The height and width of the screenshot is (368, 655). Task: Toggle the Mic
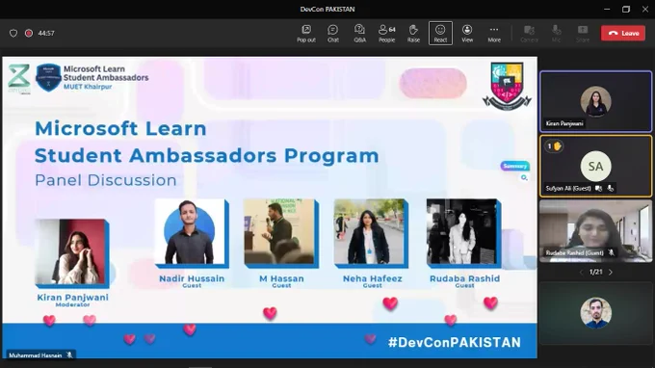pos(556,34)
